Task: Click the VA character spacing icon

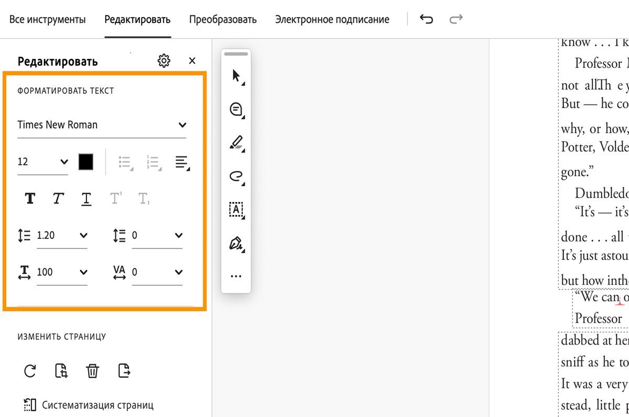Action: click(x=120, y=272)
